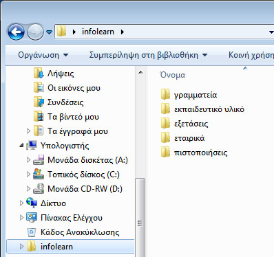The height and width of the screenshot is (257, 274).
Task: Select Πίνακας Ελέγχου in the tree
Action: pyautogui.click(x=72, y=218)
